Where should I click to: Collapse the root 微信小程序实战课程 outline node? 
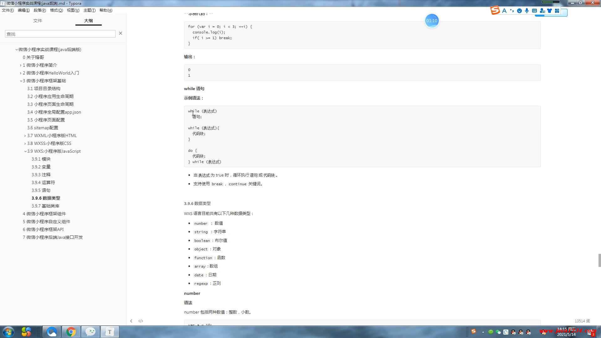point(17,49)
